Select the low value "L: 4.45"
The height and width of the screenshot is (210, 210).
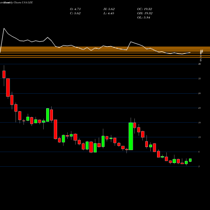(109, 13)
